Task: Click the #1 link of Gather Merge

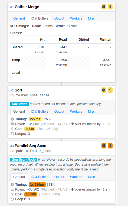Action: pyautogui.click(x=12, y=7)
